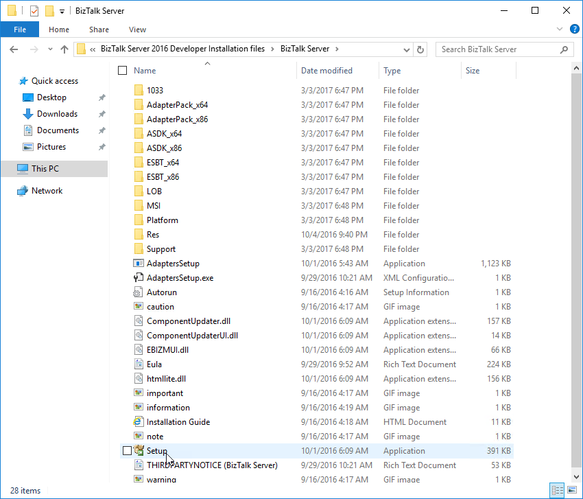The width and height of the screenshot is (583, 499).
Task: Select the MSI folder name
Action: (154, 206)
